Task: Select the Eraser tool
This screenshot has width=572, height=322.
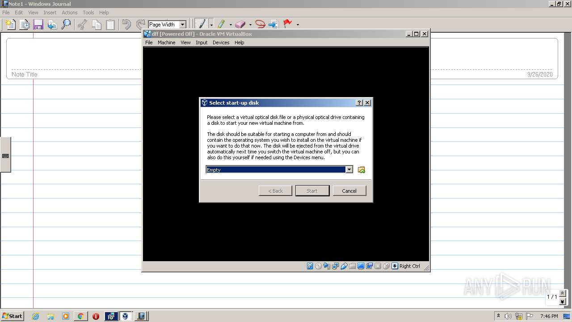Action: pos(240,24)
